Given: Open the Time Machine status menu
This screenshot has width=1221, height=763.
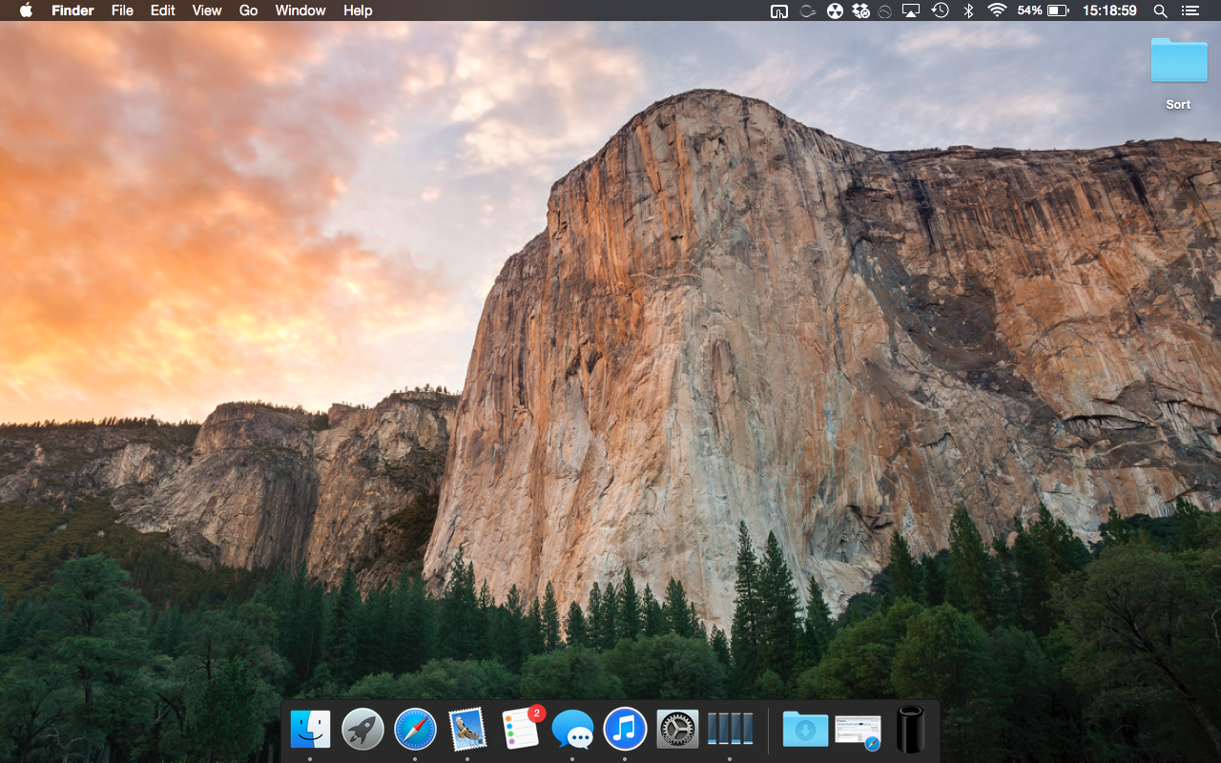Looking at the screenshot, I should pos(941,10).
